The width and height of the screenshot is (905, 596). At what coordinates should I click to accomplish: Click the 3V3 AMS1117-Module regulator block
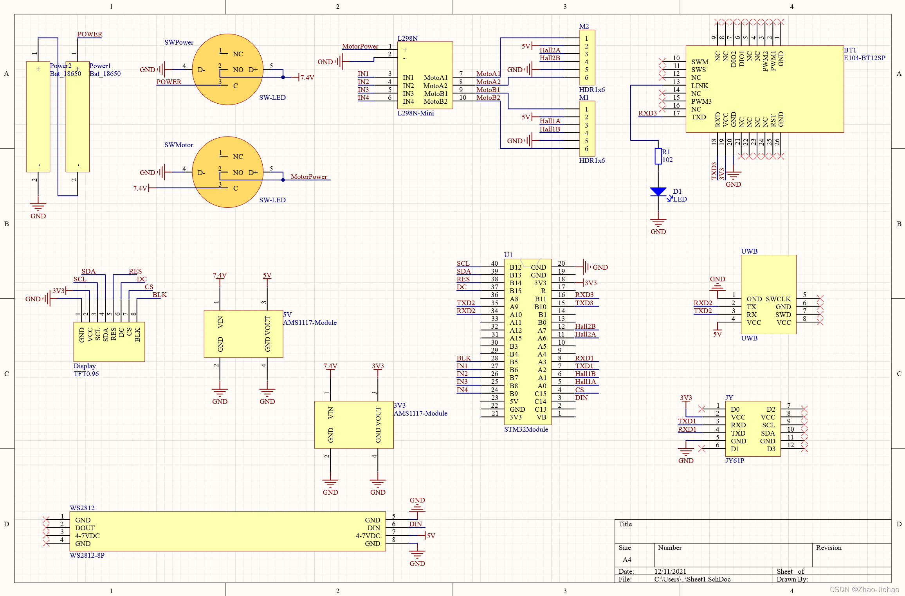[x=354, y=425]
